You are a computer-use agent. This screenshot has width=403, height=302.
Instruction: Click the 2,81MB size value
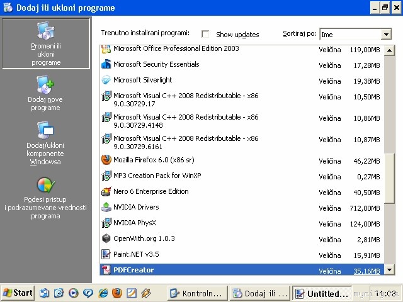(x=368, y=240)
